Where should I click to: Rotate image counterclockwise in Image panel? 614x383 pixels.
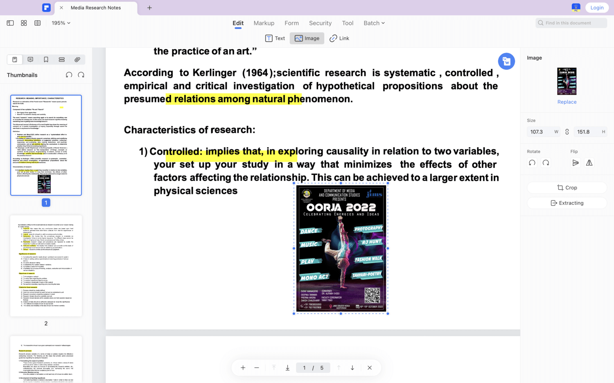[532, 163]
